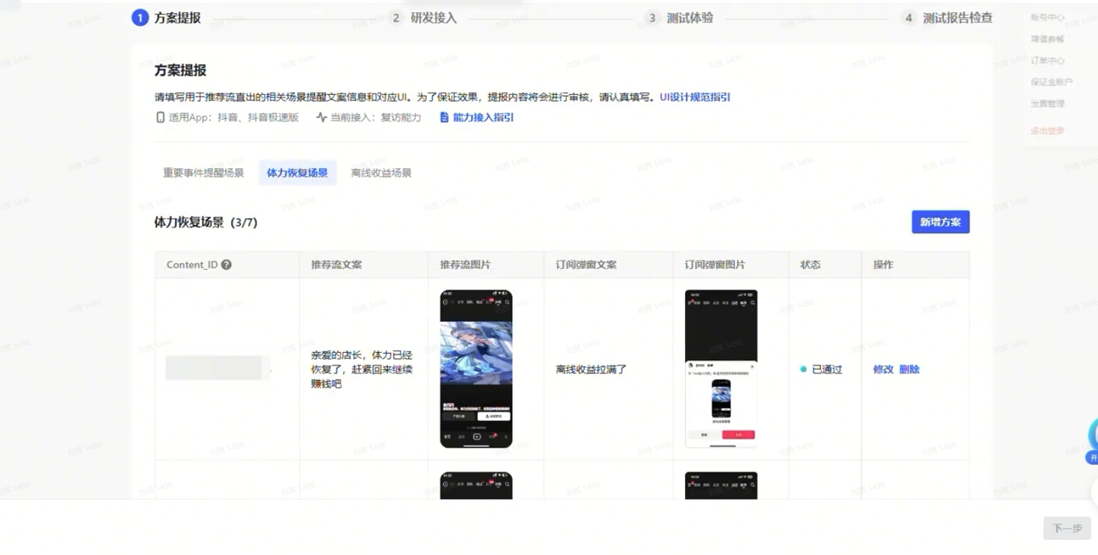
Task: Open the 离线收益场景 tab
Action: point(381,173)
